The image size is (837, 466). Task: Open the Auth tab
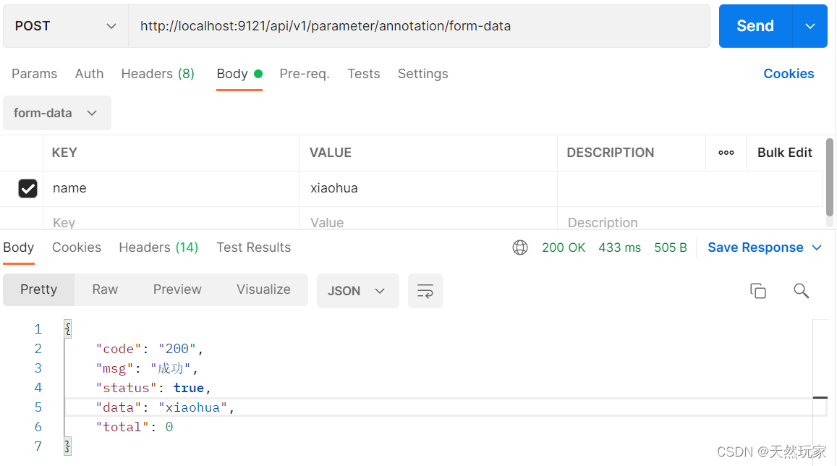(x=89, y=74)
